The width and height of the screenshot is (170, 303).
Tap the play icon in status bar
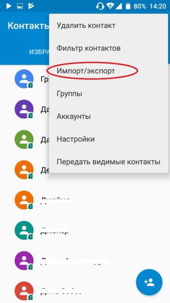pos(9,6)
